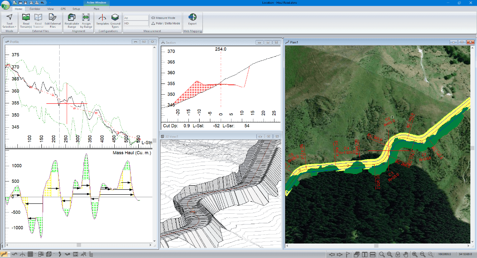The image size is (477, 258).
Task: Open the Templates configuration
Action: point(102,18)
